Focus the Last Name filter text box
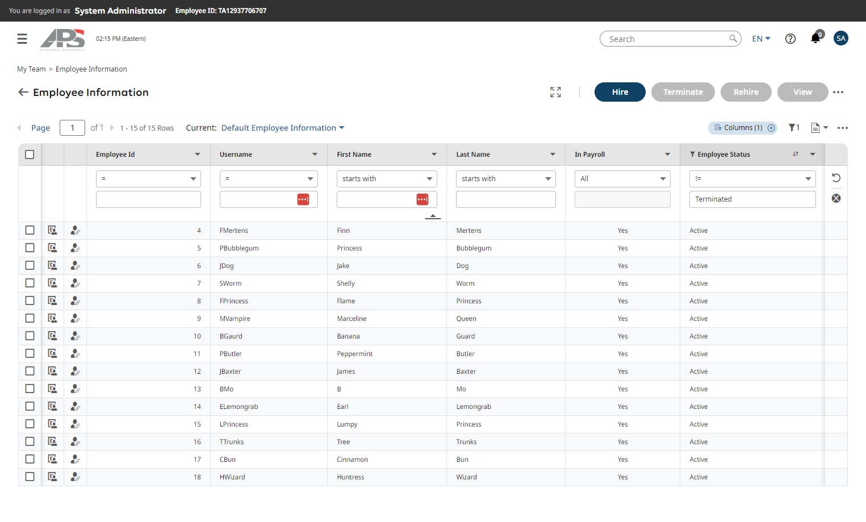 (x=505, y=199)
